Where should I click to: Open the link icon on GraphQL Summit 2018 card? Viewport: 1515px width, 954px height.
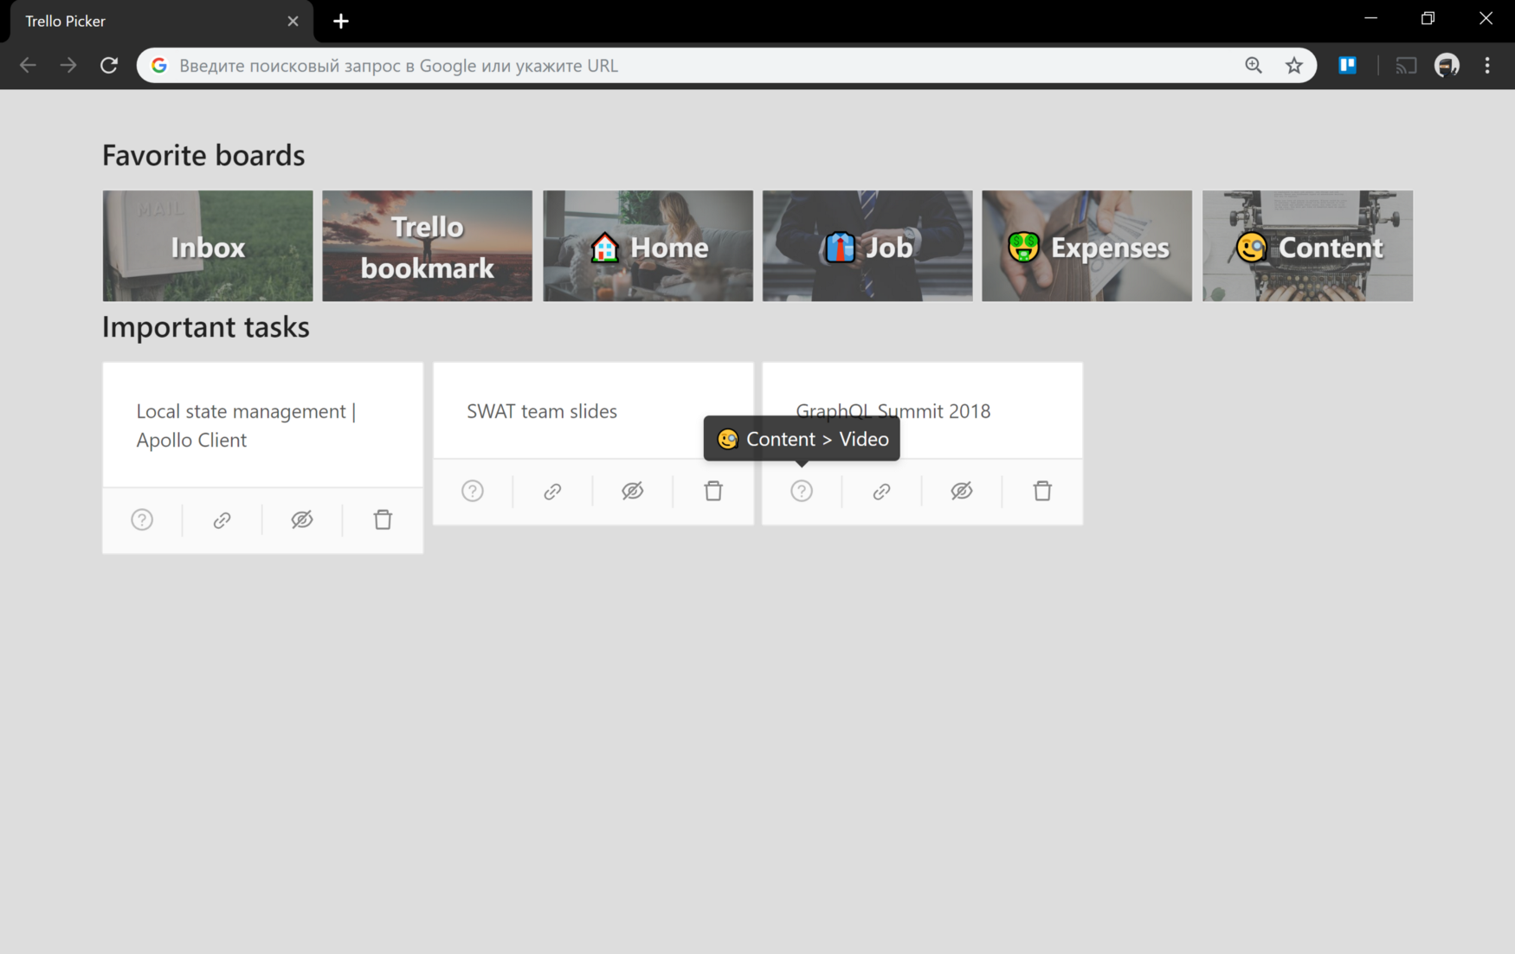pyautogui.click(x=881, y=491)
